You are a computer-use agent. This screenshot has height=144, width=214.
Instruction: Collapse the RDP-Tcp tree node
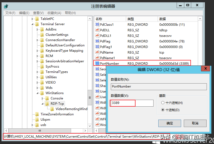pyautogui.click(x=42, y=104)
